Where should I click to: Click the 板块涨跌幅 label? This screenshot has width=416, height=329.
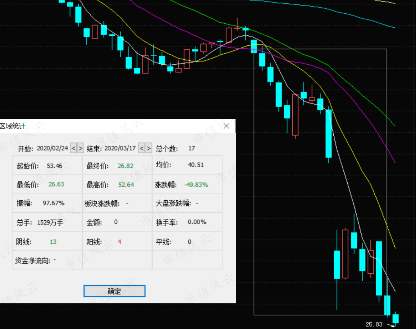[102, 204]
